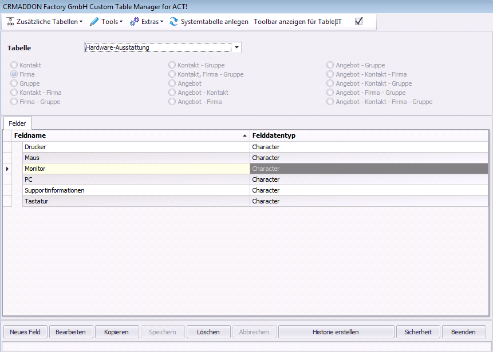Click the Feldname sort arrow indicator

pyautogui.click(x=244, y=135)
